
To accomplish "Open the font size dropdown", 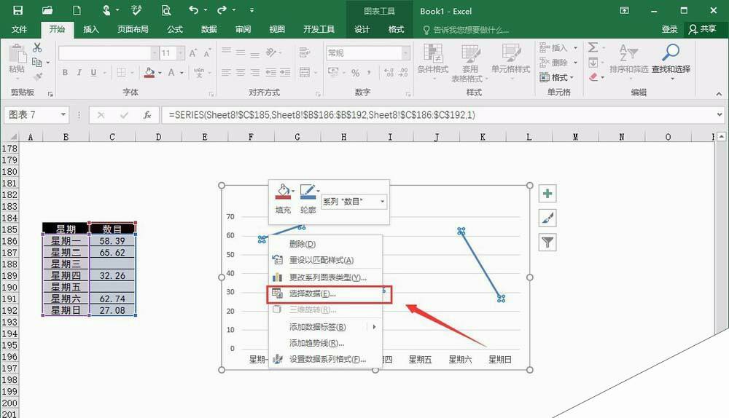I will point(180,53).
